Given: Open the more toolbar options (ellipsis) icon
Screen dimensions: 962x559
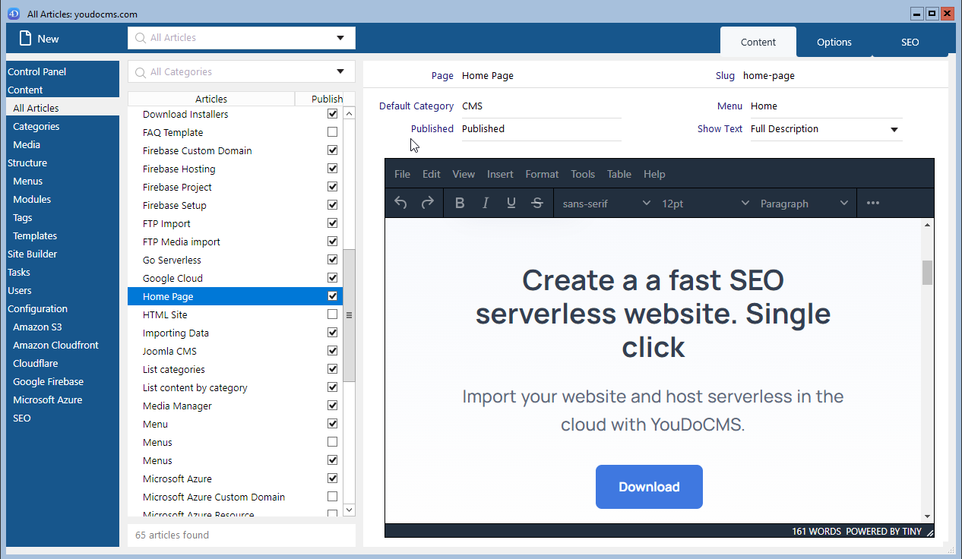Looking at the screenshot, I should (x=872, y=203).
